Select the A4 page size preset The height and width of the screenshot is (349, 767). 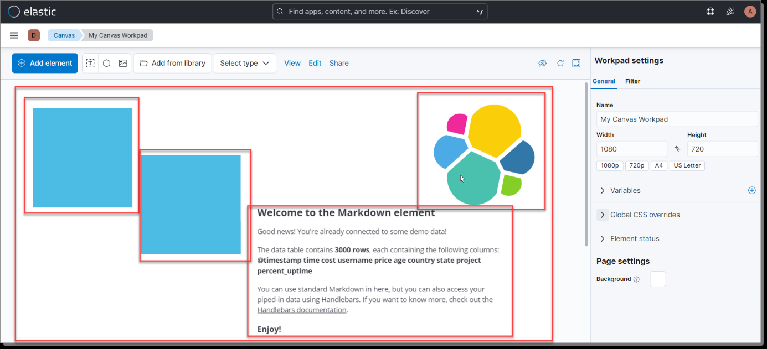tap(659, 165)
